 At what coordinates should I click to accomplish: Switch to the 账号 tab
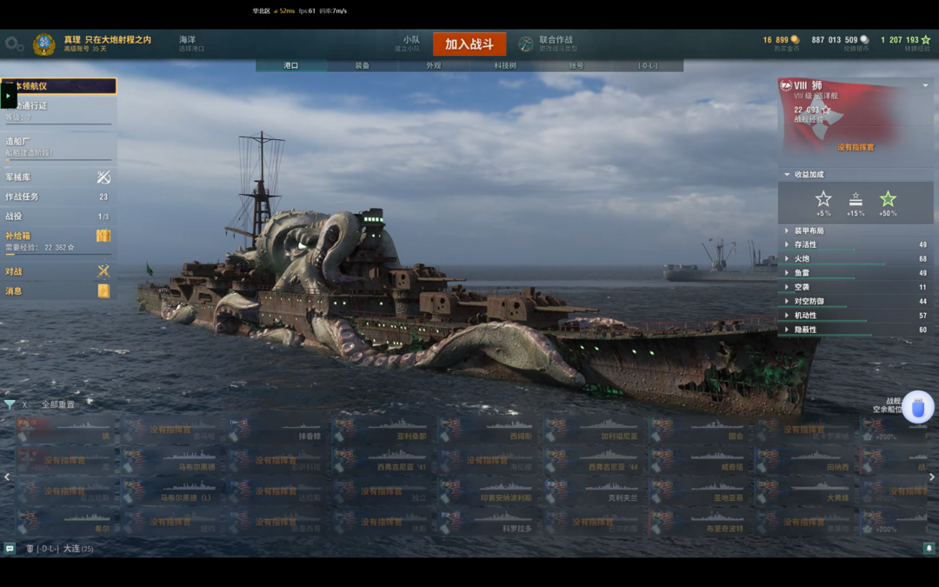click(576, 65)
